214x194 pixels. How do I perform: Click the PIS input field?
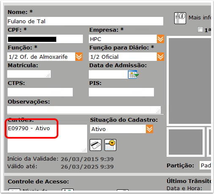[x=121, y=92]
